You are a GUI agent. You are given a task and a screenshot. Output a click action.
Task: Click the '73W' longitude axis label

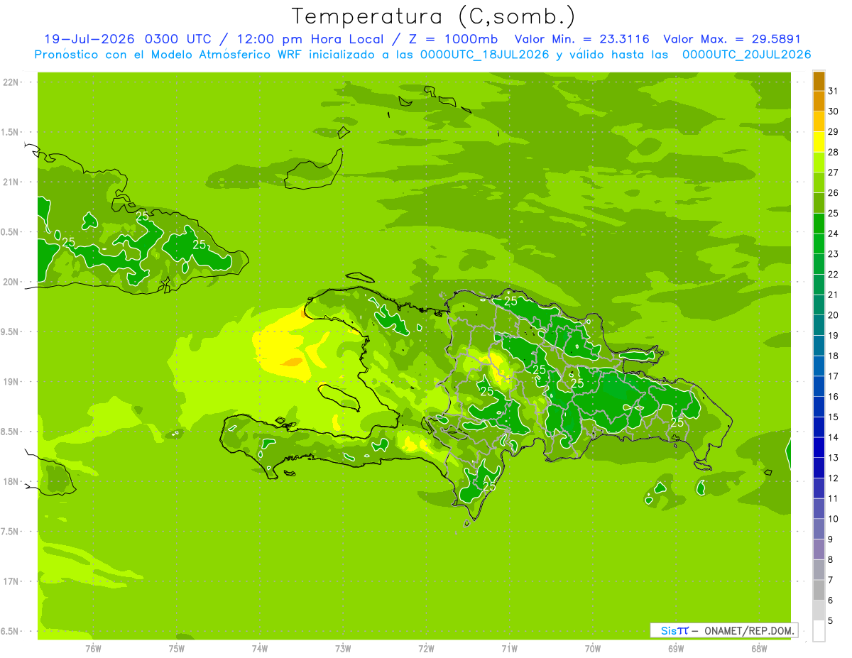click(x=343, y=649)
